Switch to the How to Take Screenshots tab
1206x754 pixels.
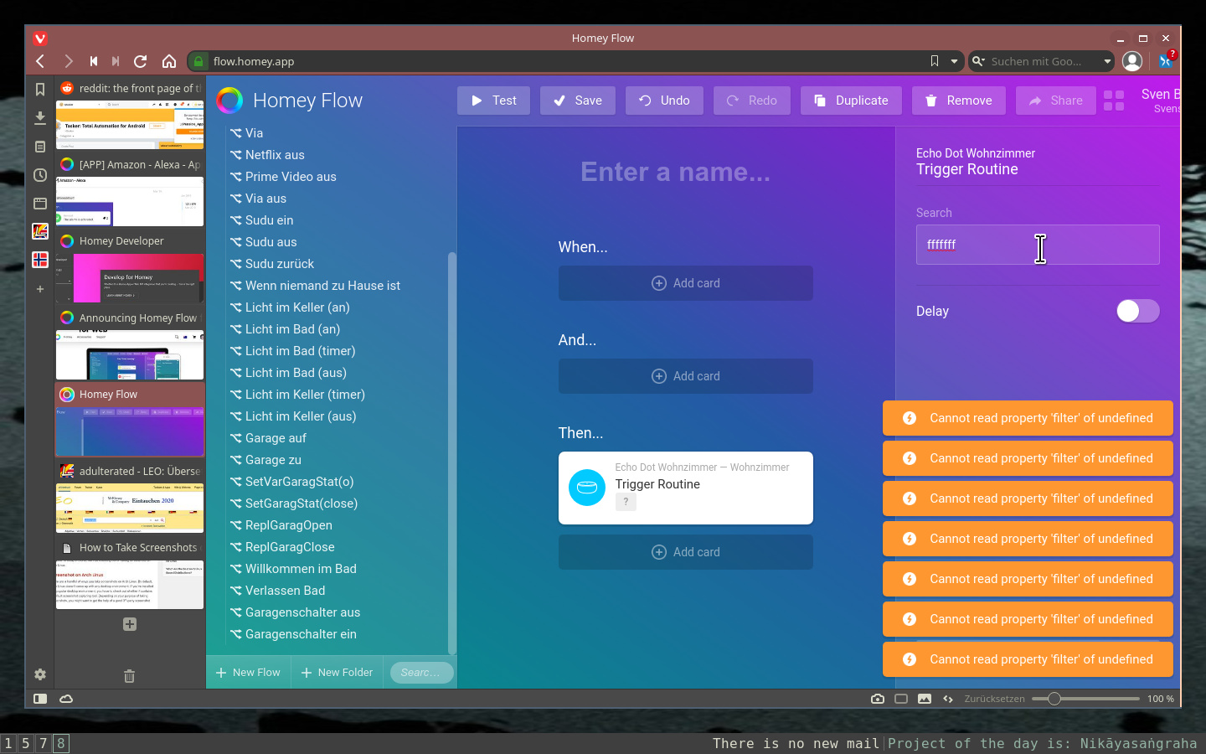click(130, 573)
